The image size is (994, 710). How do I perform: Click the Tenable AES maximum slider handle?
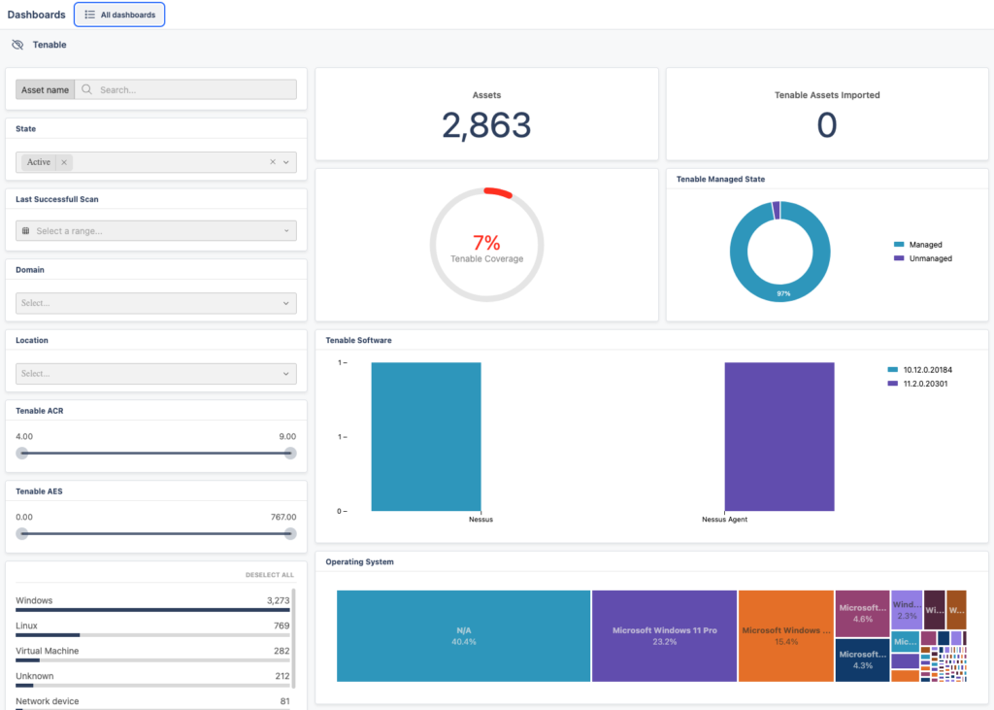289,533
